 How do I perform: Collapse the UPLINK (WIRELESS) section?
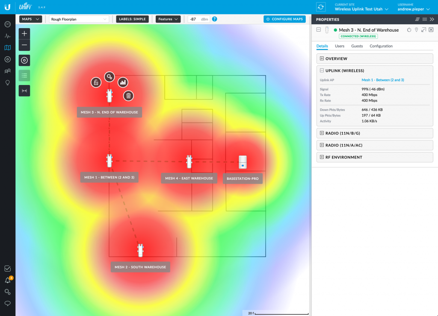[322, 70]
